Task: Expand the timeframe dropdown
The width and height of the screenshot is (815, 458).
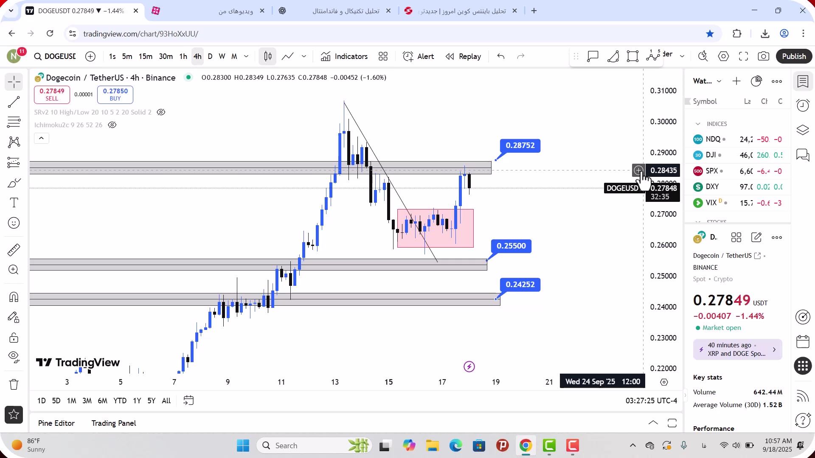Action: pos(246,56)
